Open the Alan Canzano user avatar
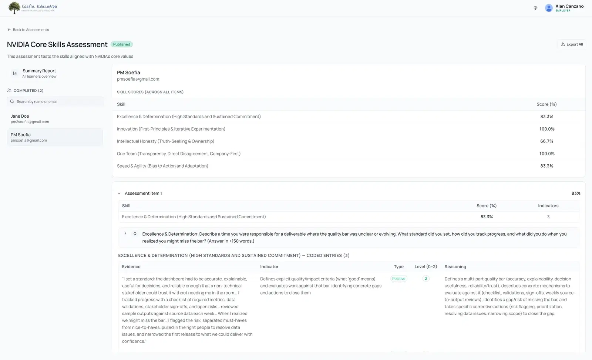Image resolution: width=592 pixels, height=360 pixels. click(549, 8)
